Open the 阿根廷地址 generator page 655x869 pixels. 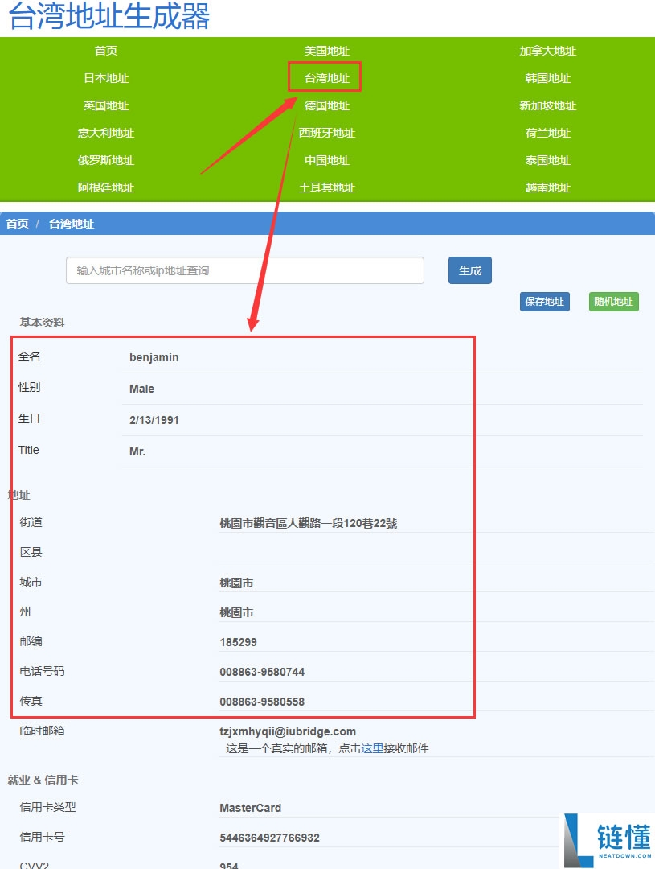[x=105, y=187]
